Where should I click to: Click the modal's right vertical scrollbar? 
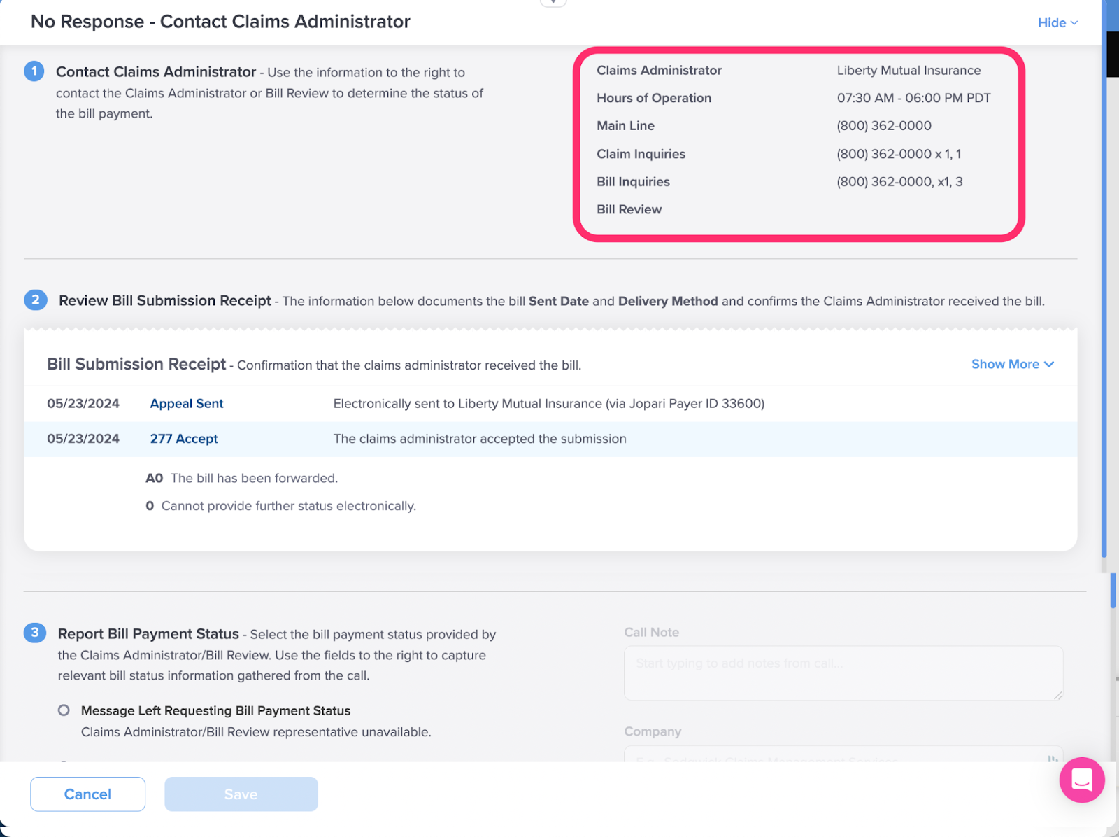coord(1105,280)
